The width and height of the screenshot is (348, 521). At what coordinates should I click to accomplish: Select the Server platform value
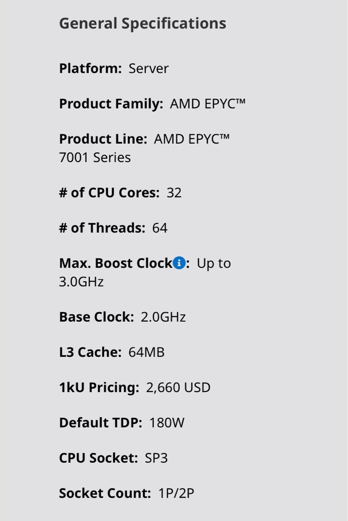[x=149, y=69]
